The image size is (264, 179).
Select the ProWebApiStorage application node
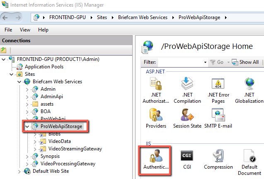click(61, 126)
